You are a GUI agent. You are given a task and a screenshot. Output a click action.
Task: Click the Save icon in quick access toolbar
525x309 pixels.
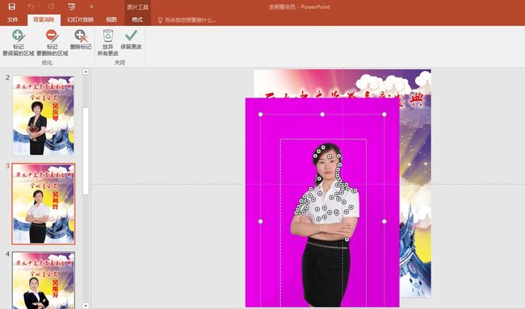coord(12,6)
